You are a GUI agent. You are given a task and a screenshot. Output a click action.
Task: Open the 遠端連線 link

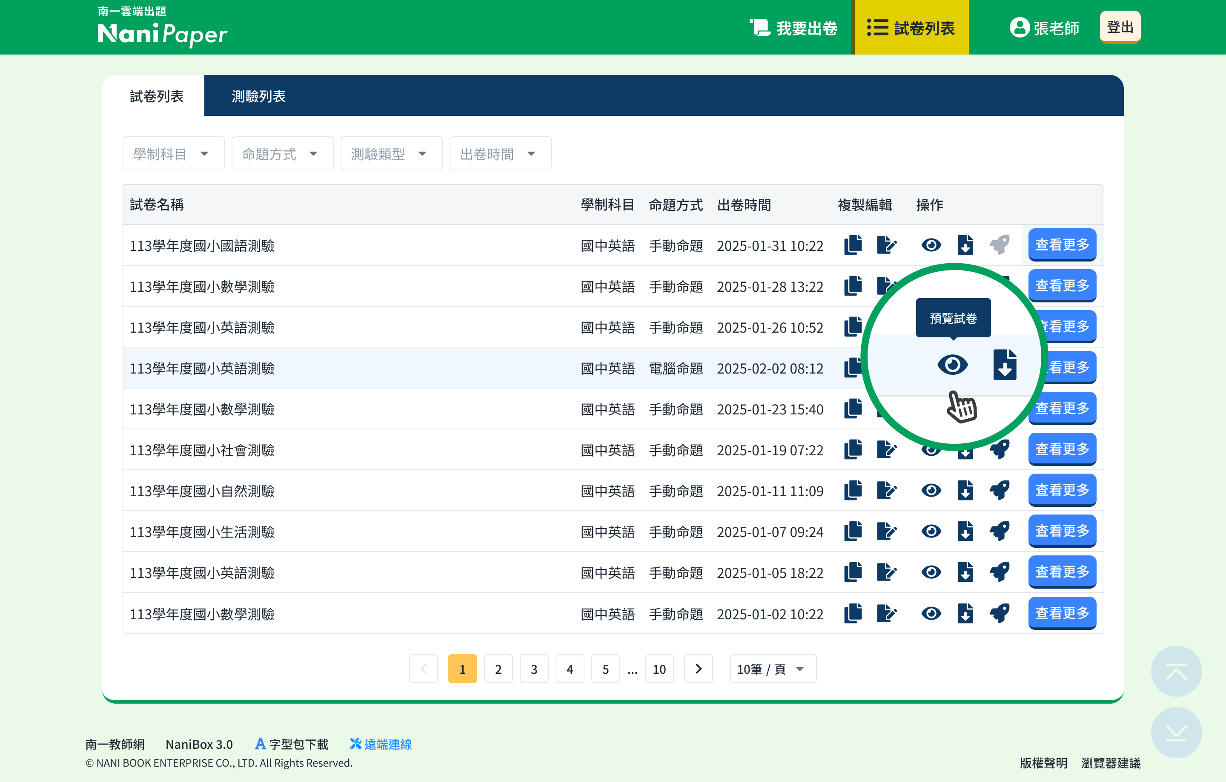pyautogui.click(x=381, y=744)
